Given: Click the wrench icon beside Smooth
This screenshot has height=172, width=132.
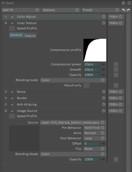Looking at the screenshot, I should click(x=116, y=70).
